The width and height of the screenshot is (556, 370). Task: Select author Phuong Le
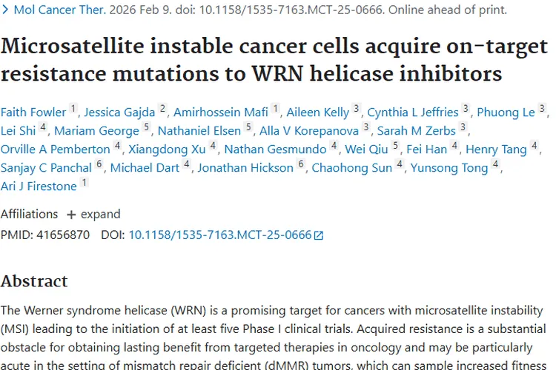pyautogui.click(x=506, y=112)
